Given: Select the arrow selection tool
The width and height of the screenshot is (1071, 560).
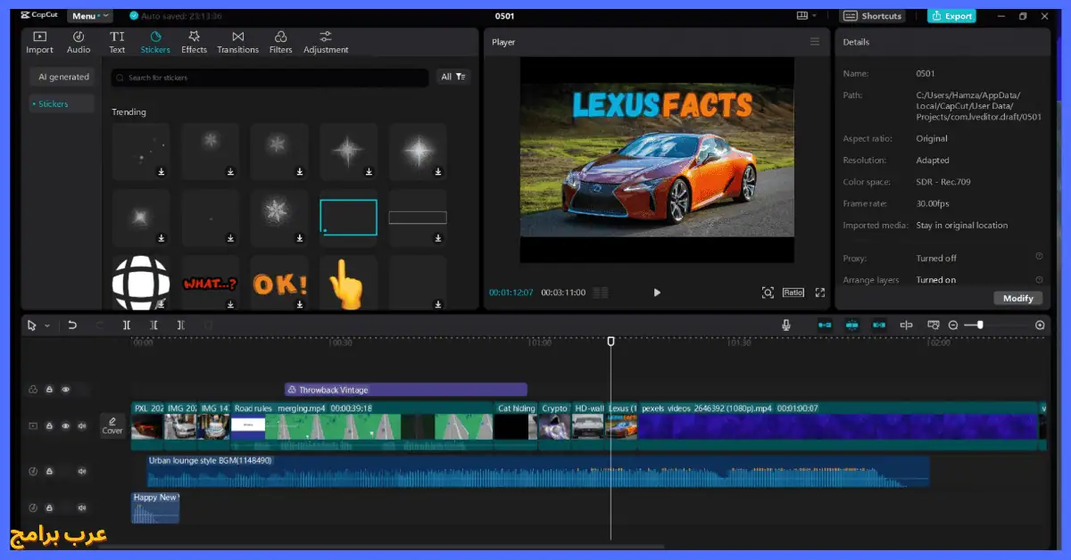Looking at the screenshot, I should pos(32,325).
